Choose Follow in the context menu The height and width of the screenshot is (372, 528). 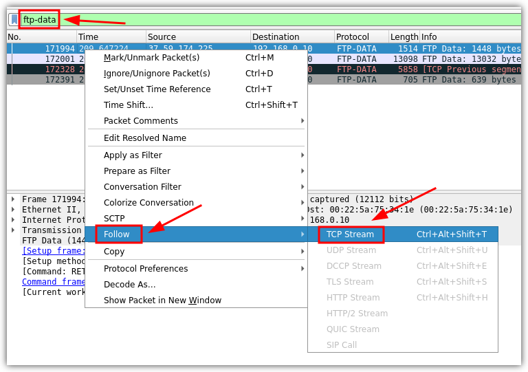(x=117, y=234)
